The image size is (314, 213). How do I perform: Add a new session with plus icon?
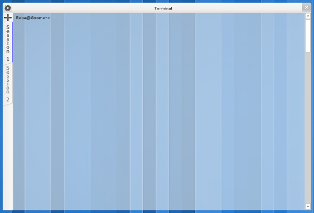tap(8, 17)
